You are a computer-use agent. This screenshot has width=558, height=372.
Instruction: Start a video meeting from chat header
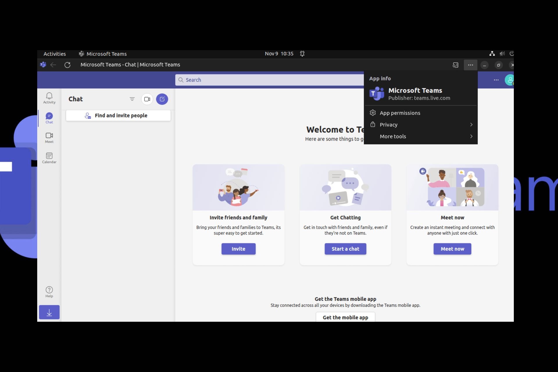147,99
